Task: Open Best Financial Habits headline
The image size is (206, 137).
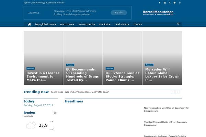Action: (166, 124)
